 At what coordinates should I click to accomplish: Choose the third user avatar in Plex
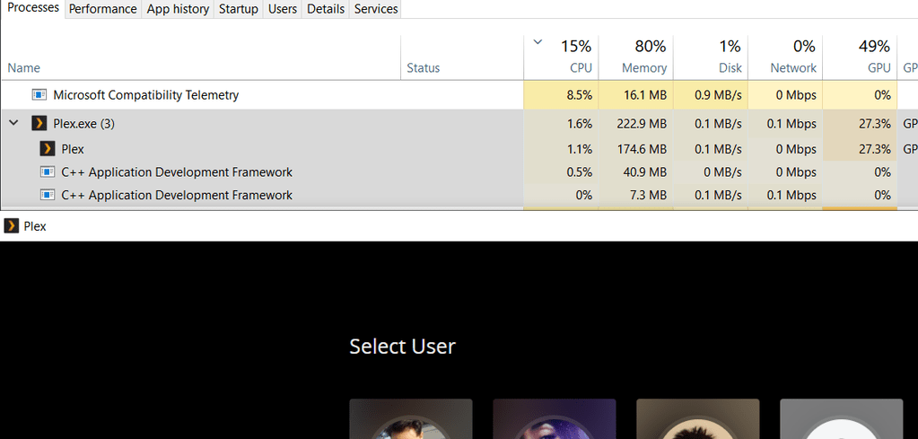pos(698,419)
